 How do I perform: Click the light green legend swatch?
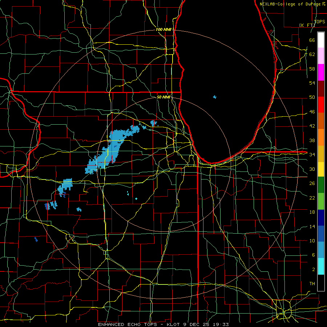click(321, 201)
